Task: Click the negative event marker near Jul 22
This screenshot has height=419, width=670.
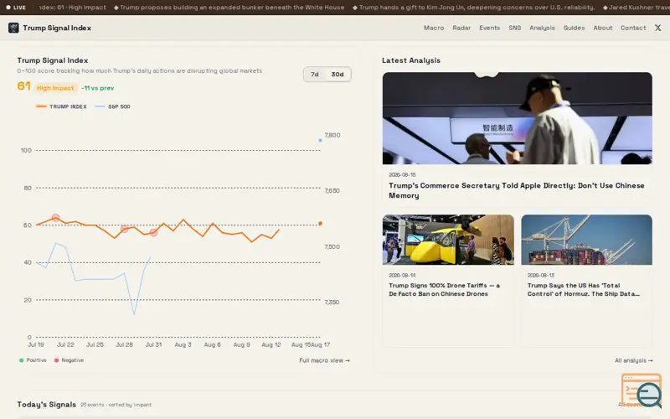Action: pos(55,218)
